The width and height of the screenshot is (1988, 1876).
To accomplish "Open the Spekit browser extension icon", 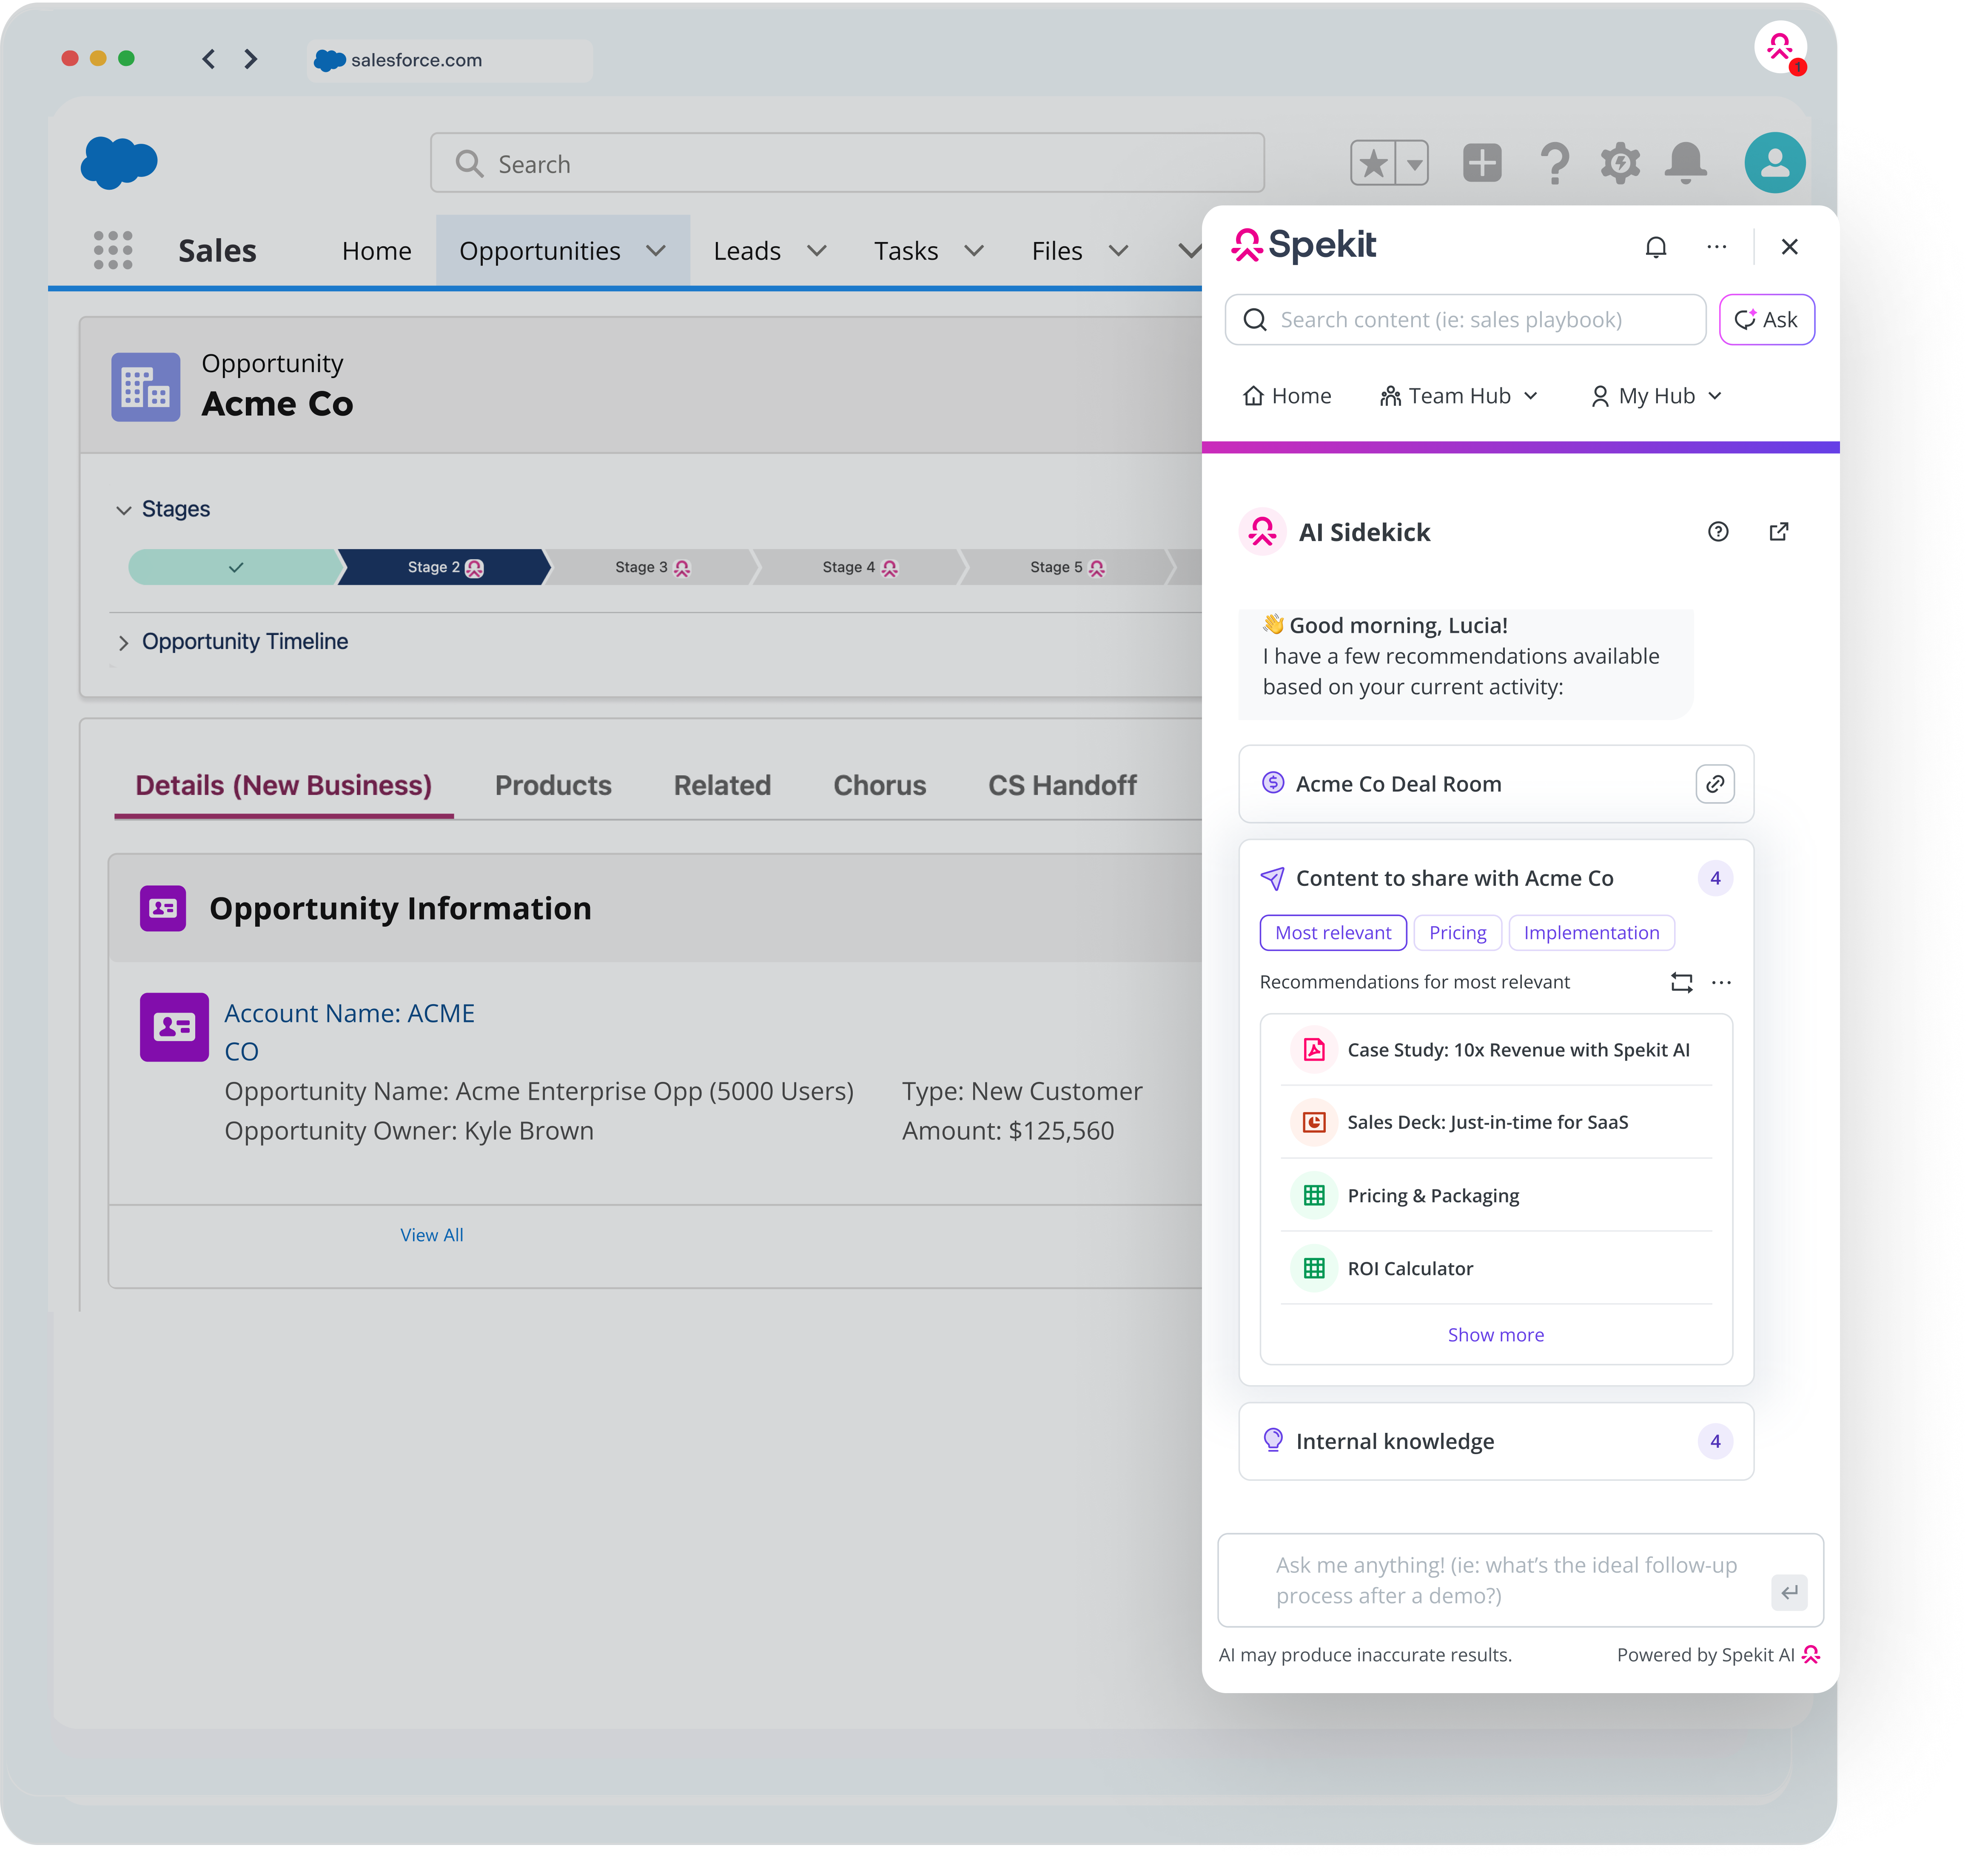I will point(1780,47).
